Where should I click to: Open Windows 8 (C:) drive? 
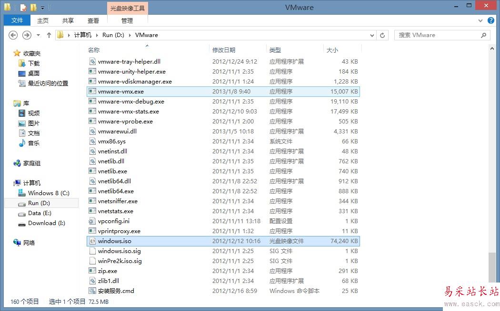pos(49,193)
